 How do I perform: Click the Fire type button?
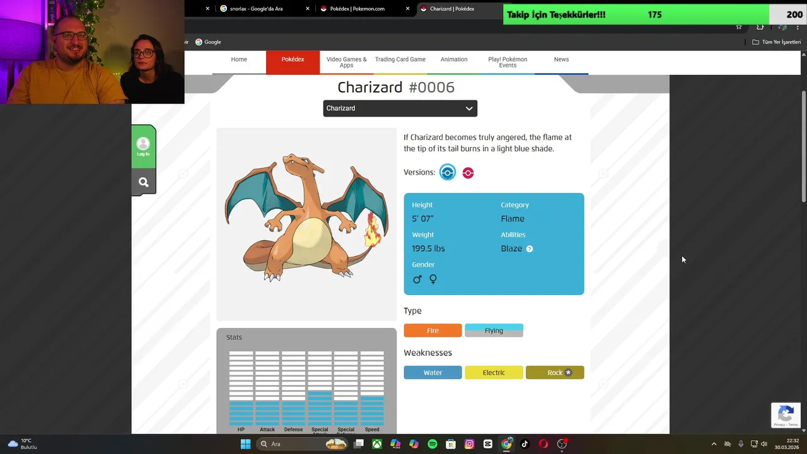click(x=433, y=330)
